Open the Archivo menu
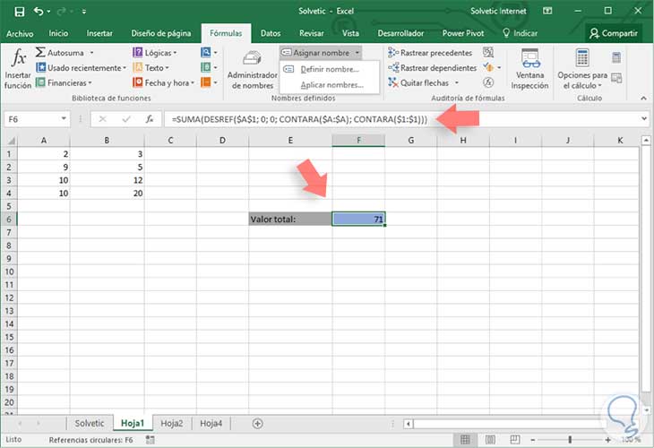 [20, 33]
